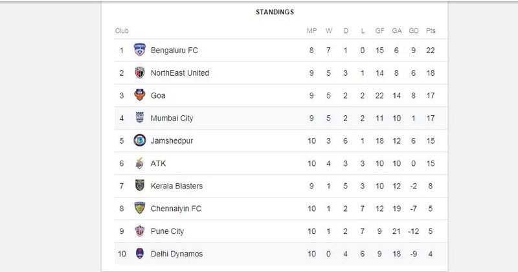Viewport: 518px width, 272px height.
Task: Click the ATK team crest
Action: (x=140, y=163)
